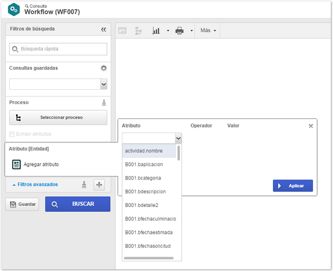Collapse the Filtros de búsqueda panel
Viewport: 333px width, 271px height.
tap(103, 29)
